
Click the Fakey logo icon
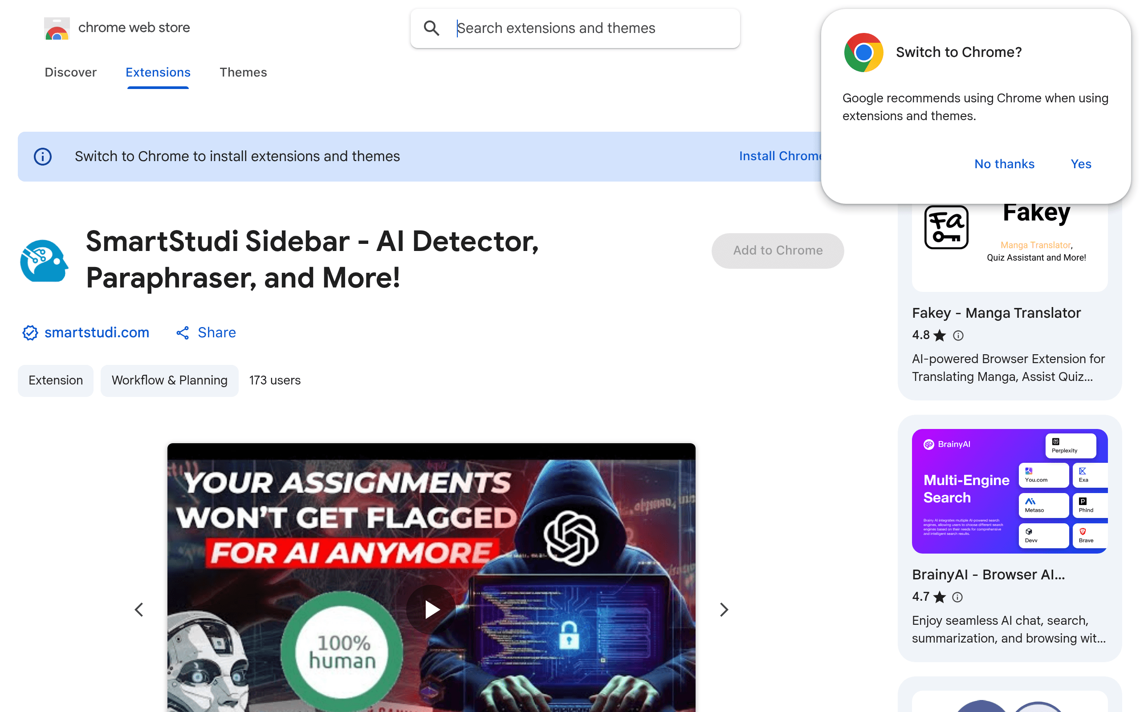coord(946,227)
